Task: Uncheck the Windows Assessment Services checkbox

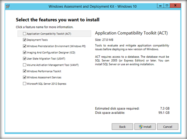Action: pos(25,77)
